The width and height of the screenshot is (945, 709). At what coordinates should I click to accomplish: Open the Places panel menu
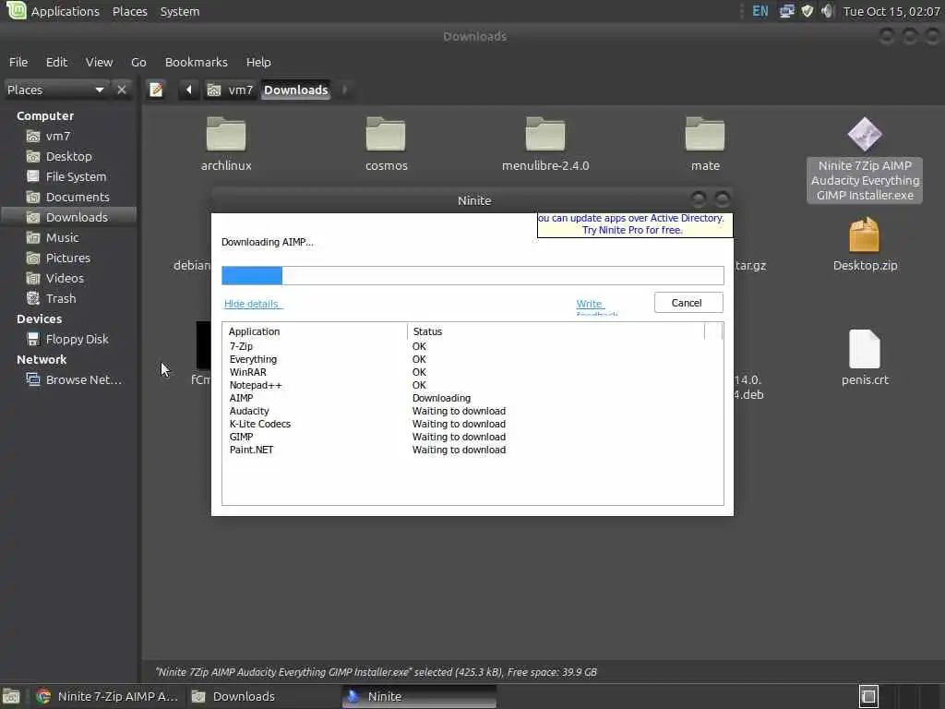[x=129, y=11]
